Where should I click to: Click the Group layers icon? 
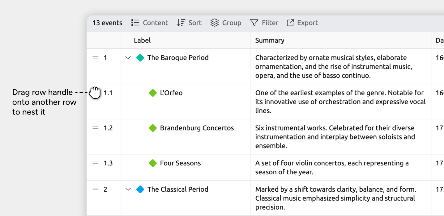[215, 23]
